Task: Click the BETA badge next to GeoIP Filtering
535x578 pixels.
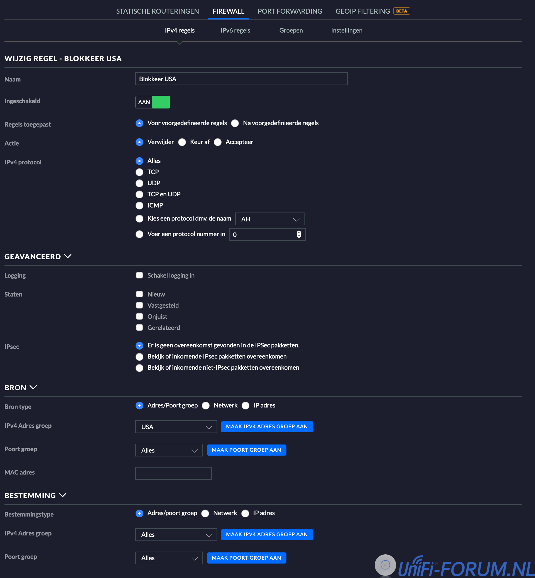Action: click(x=401, y=11)
